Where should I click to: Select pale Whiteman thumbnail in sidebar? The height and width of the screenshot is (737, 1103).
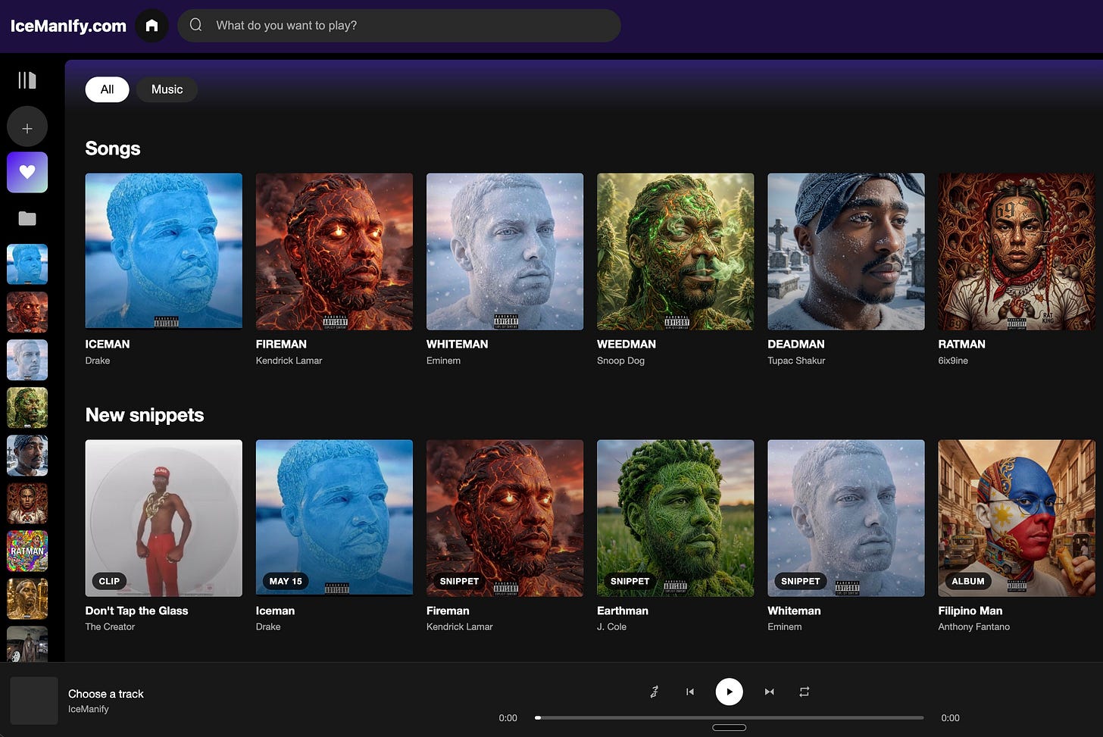tap(27, 360)
